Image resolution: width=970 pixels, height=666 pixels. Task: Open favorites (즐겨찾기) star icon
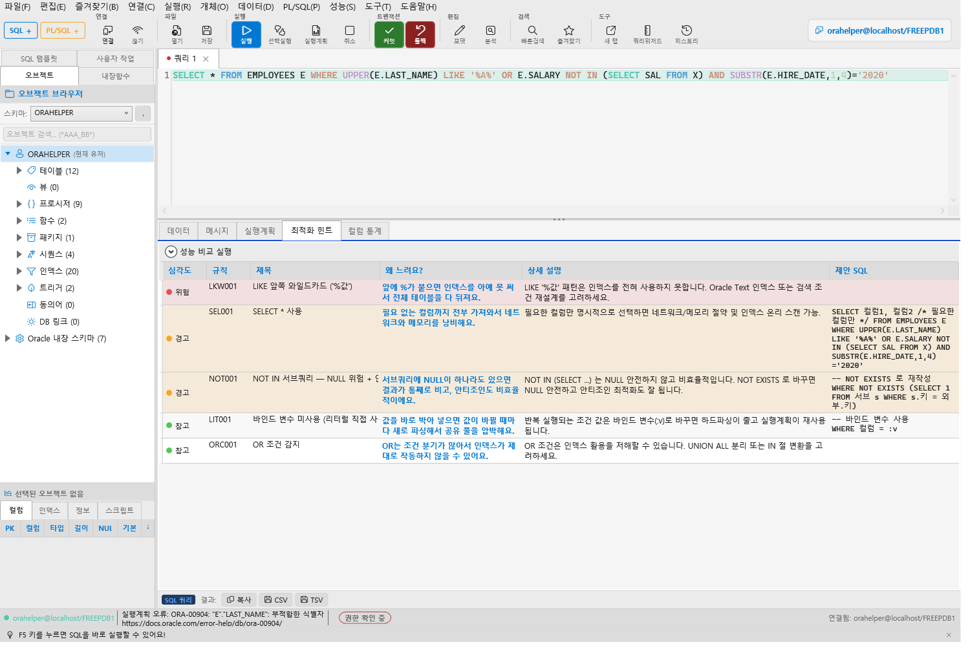(x=569, y=34)
